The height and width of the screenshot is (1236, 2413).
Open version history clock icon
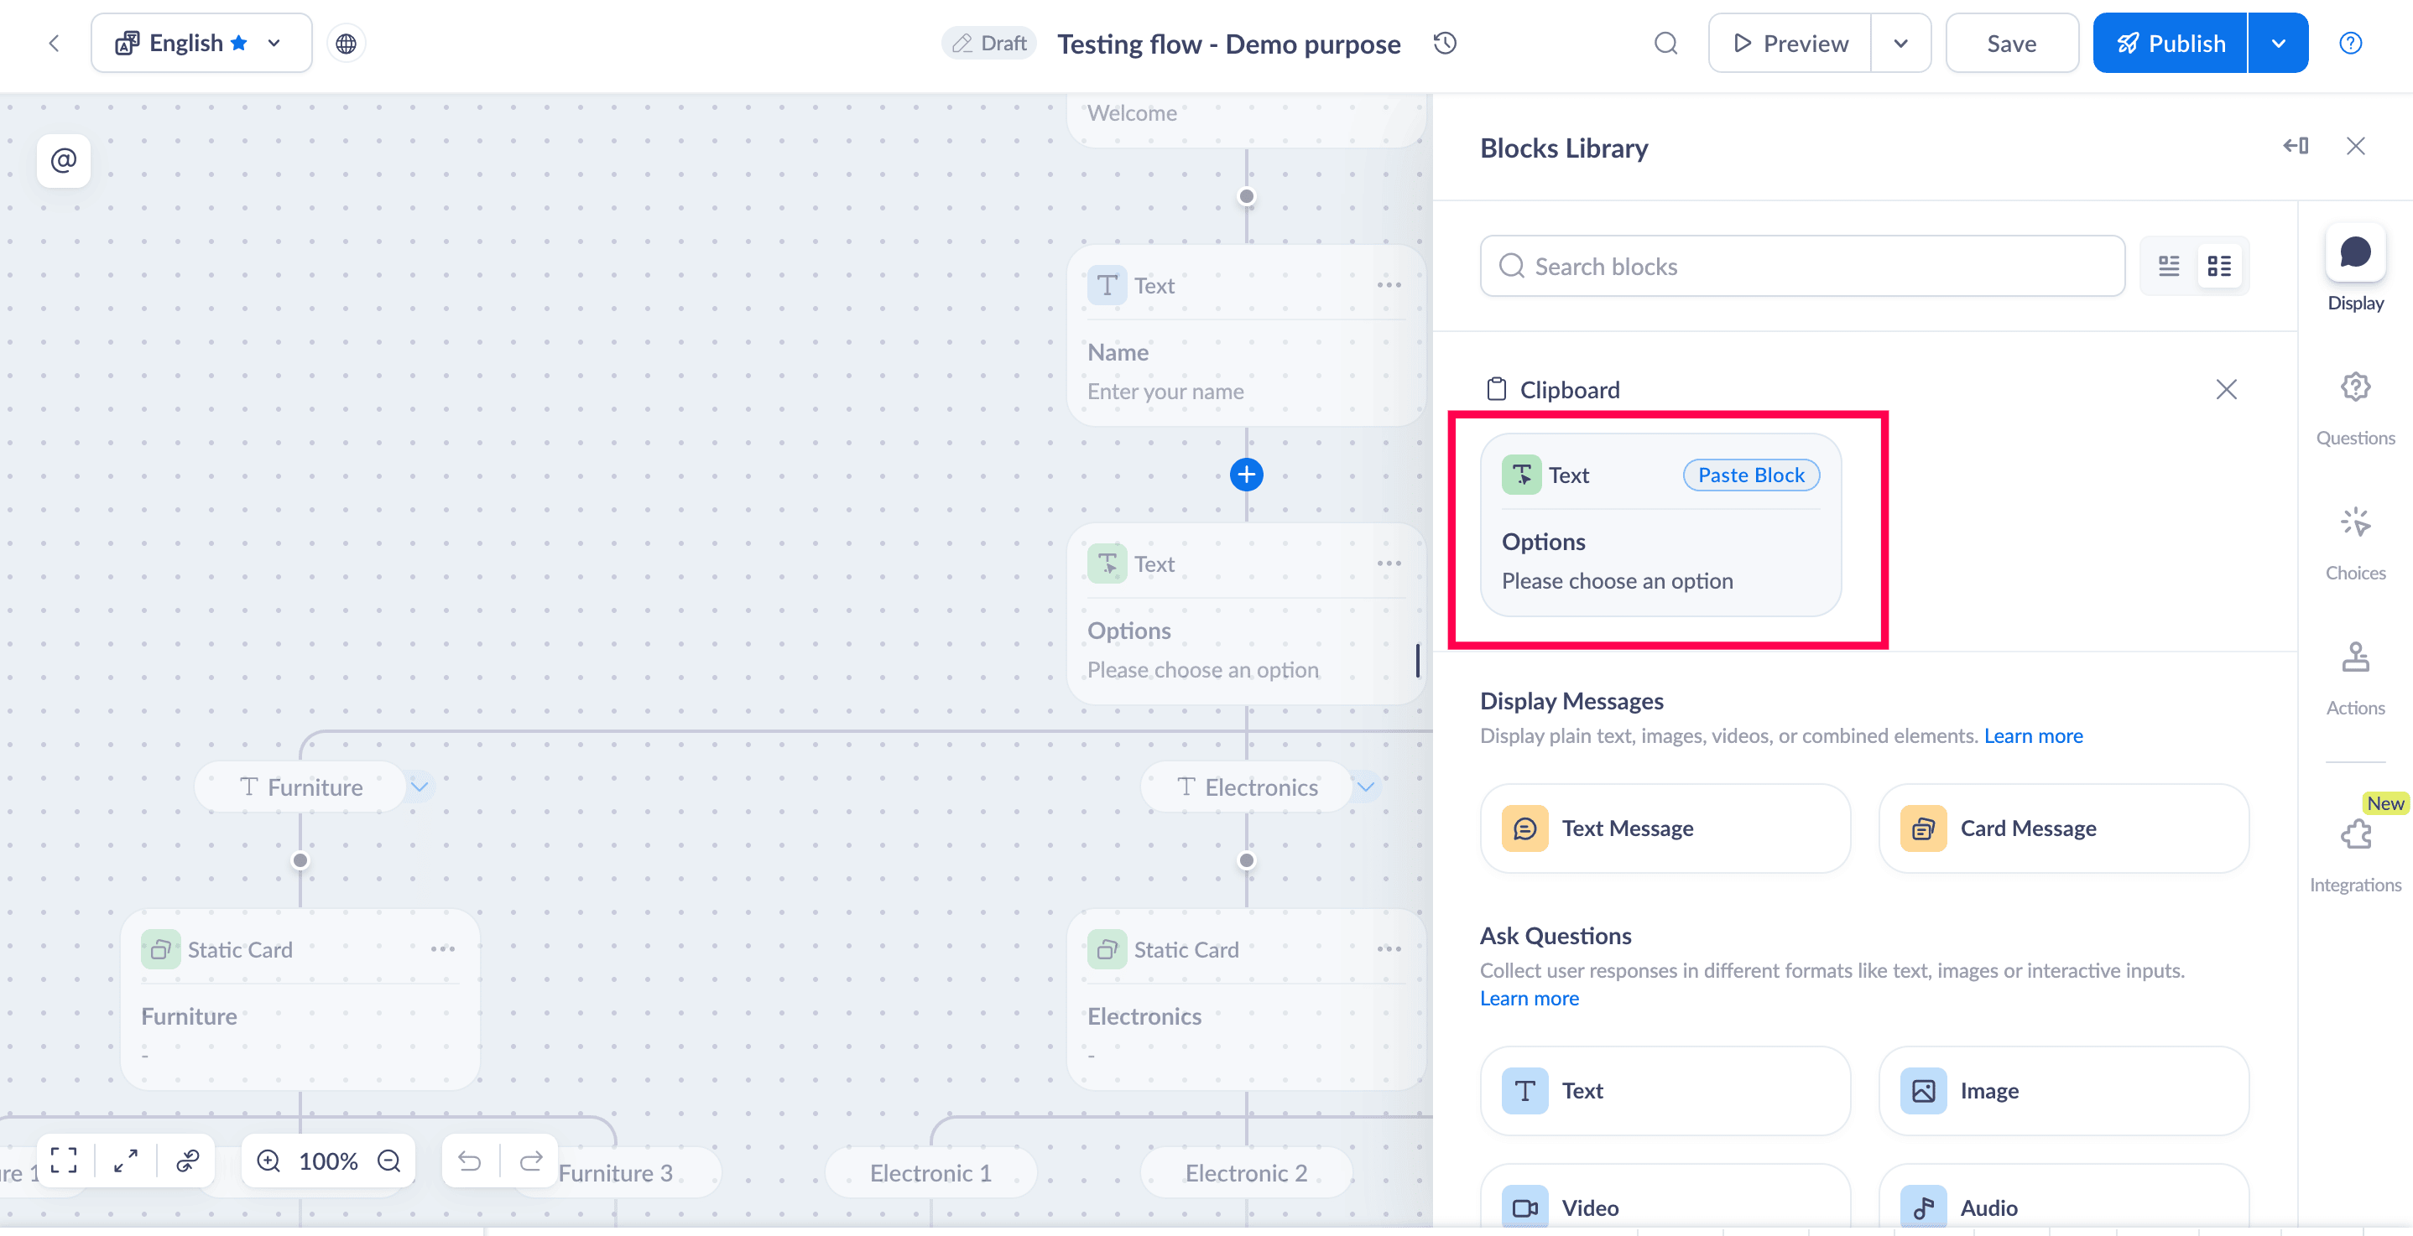[1446, 43]
